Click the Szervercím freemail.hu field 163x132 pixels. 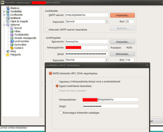point(87,42)
